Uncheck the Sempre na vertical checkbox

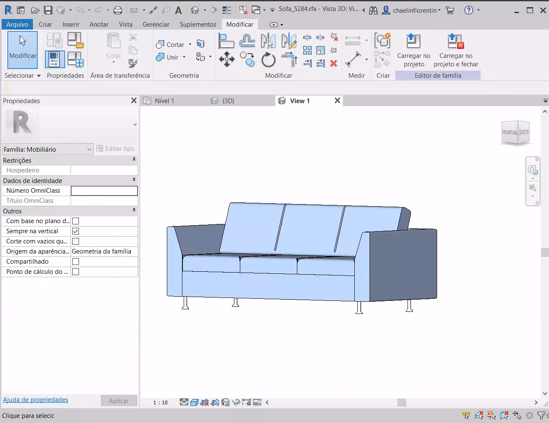click(x=76, y=231)
